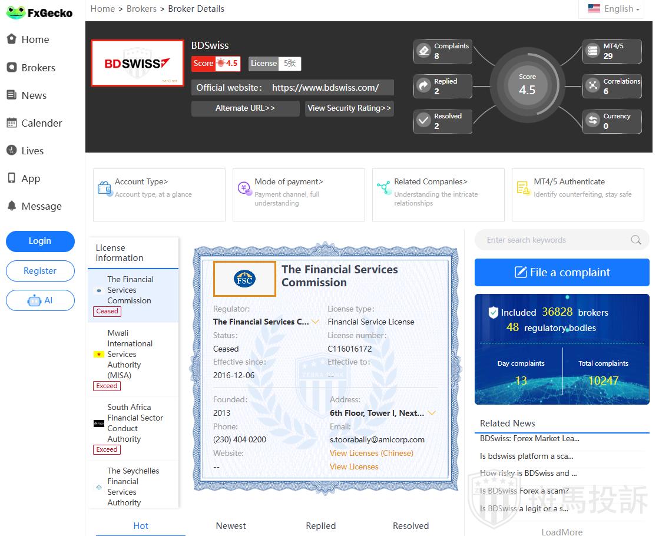Screen dimensions: 659x536
Task: Click the MT4/5 server icon
Action: [592, 51]
